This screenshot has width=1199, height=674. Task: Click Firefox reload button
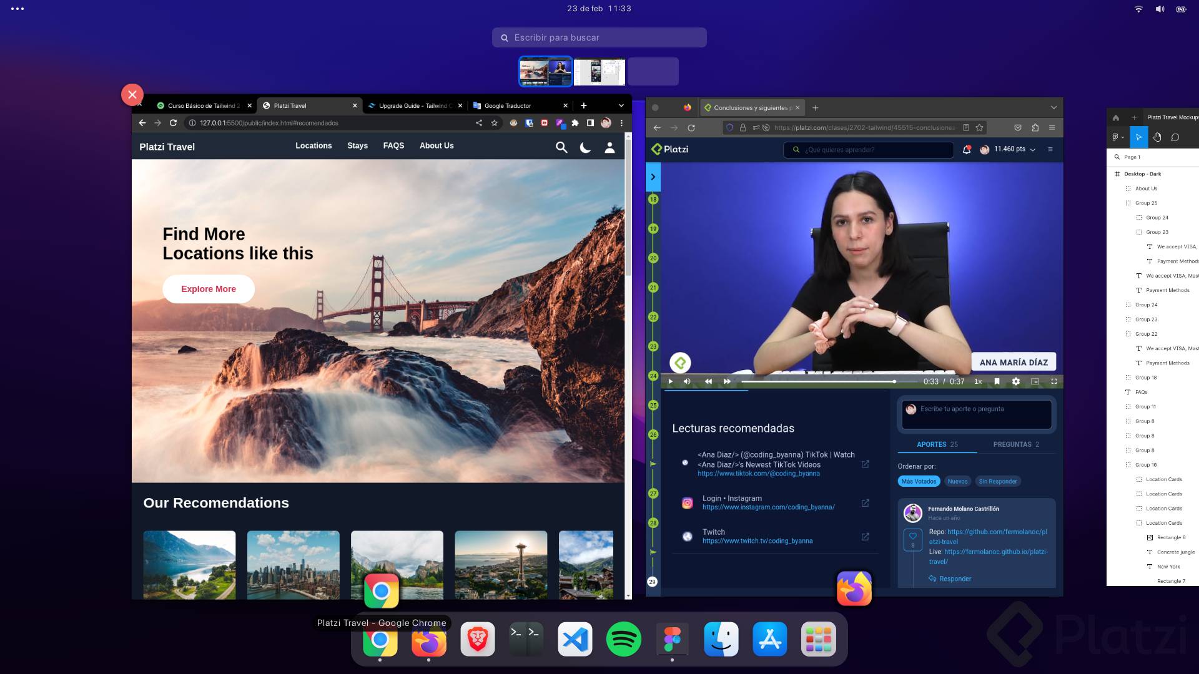pos(691,128)
